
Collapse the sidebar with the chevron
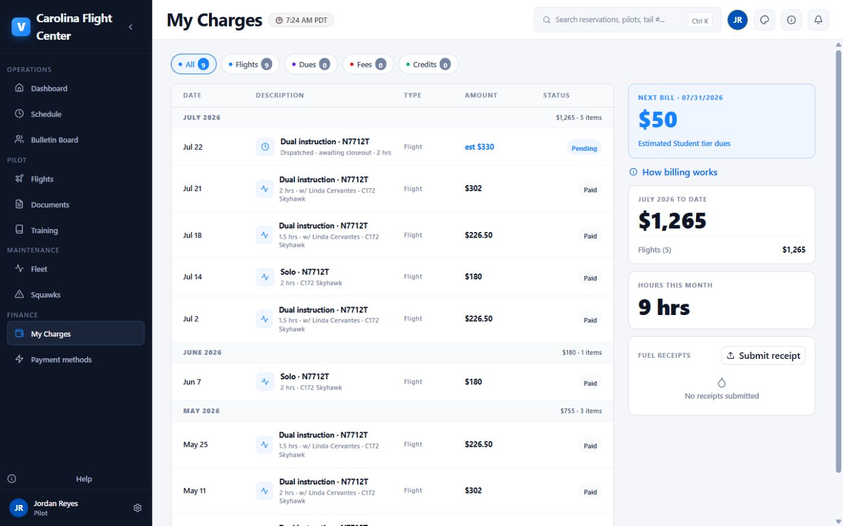click(131, 27)
